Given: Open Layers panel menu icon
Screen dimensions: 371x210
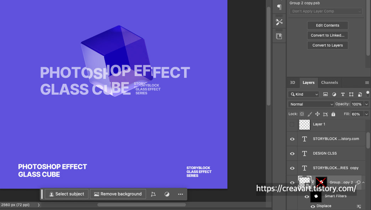Looking at the screenshot, I should click(367, 82).
